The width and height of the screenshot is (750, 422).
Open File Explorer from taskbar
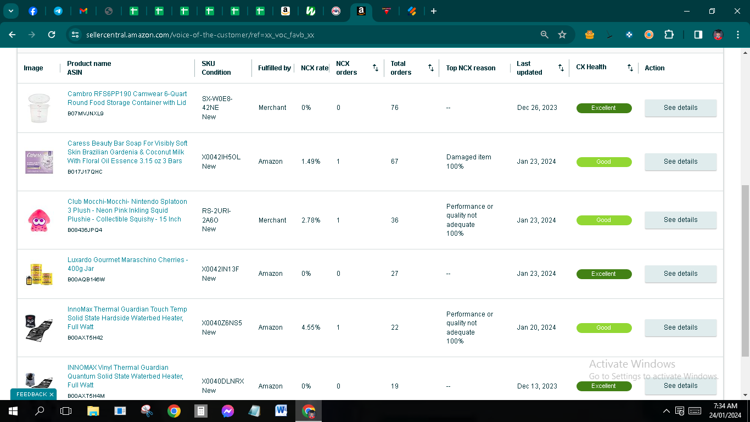click(93, 411)
